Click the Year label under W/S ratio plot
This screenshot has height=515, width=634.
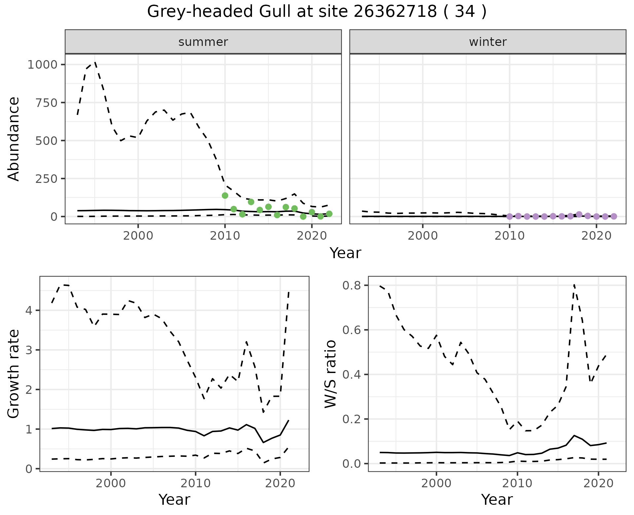point(497,499)
